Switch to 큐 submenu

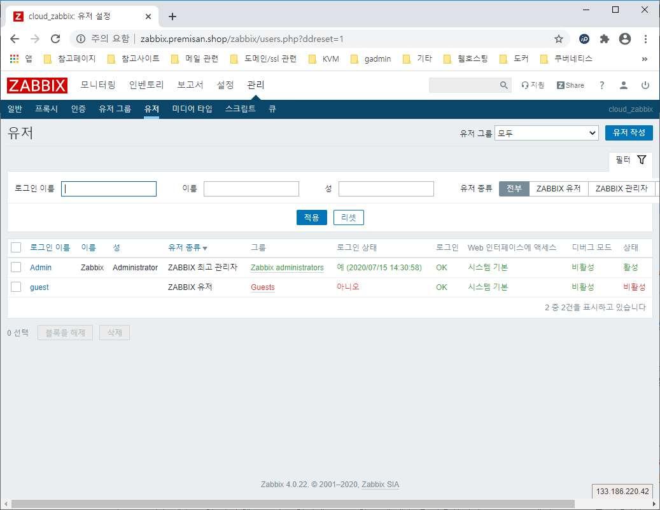click(272, 109)
